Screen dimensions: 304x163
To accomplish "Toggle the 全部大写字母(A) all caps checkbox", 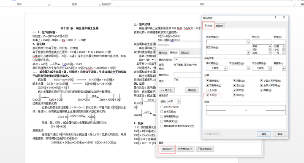I will 261,86.
